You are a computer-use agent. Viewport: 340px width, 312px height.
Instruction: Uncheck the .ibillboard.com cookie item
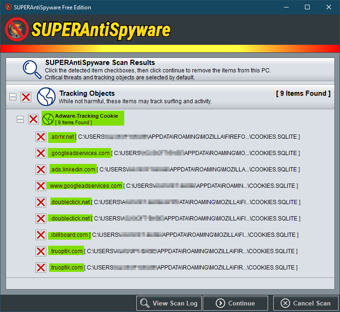click(x=41, y=235)
